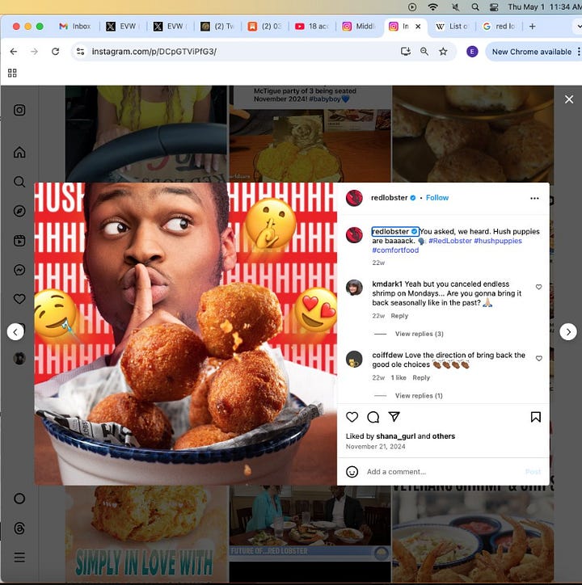This screenshot has height=585, width=582.
Task: Open the #RedLobster hashtag
Action: (x=450, y=241)
